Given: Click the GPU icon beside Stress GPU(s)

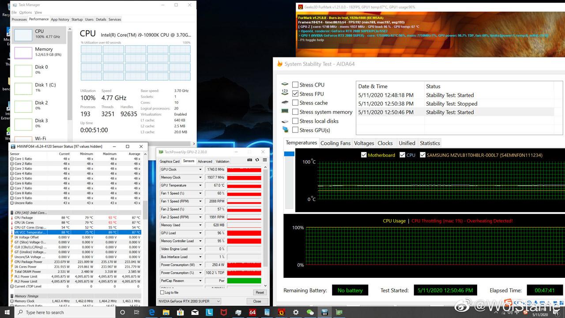Looking at the screenshot, I should coord(285,130).
